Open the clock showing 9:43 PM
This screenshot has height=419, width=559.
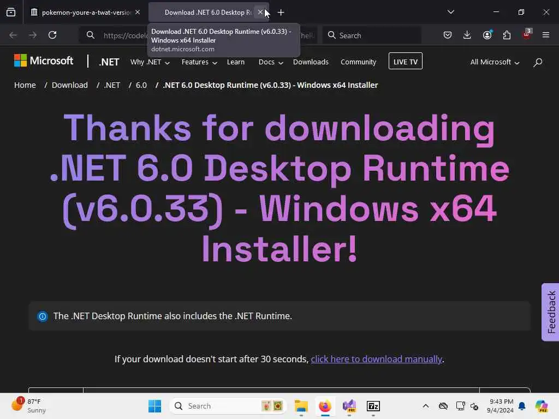pyautogui.click(x=500, y=406)
